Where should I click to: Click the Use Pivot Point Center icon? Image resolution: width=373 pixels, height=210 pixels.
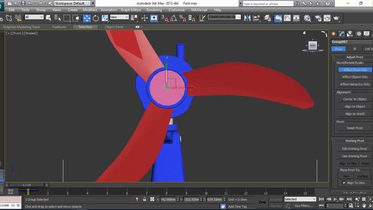point(134,18)
